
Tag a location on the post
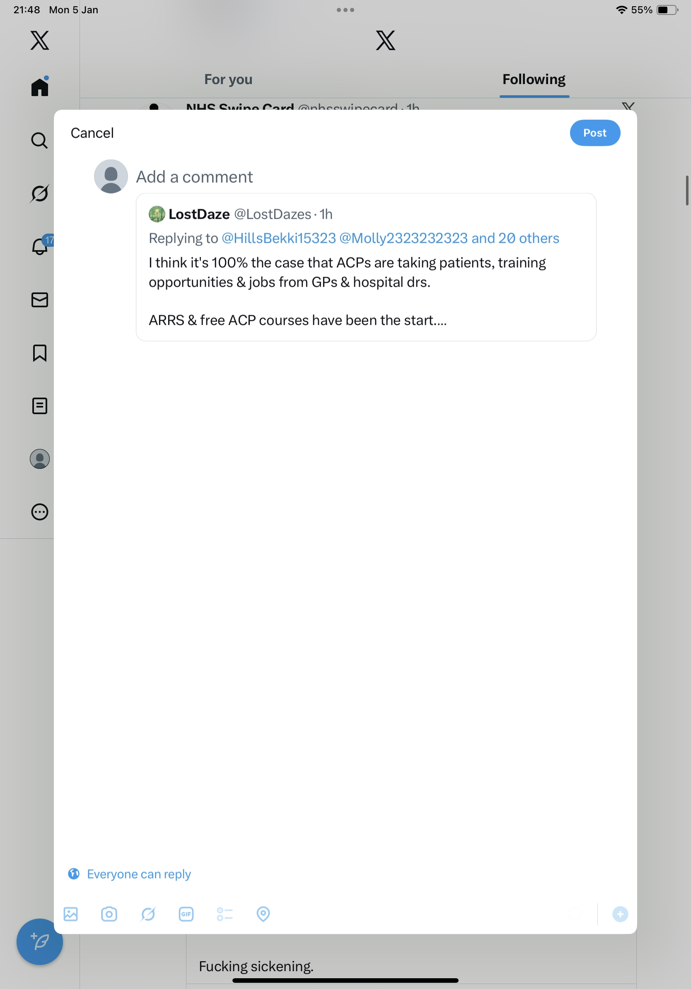pyautogui.click(x=263, y=914)
